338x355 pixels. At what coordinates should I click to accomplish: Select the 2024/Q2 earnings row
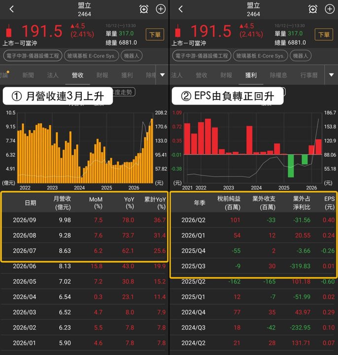253,343
